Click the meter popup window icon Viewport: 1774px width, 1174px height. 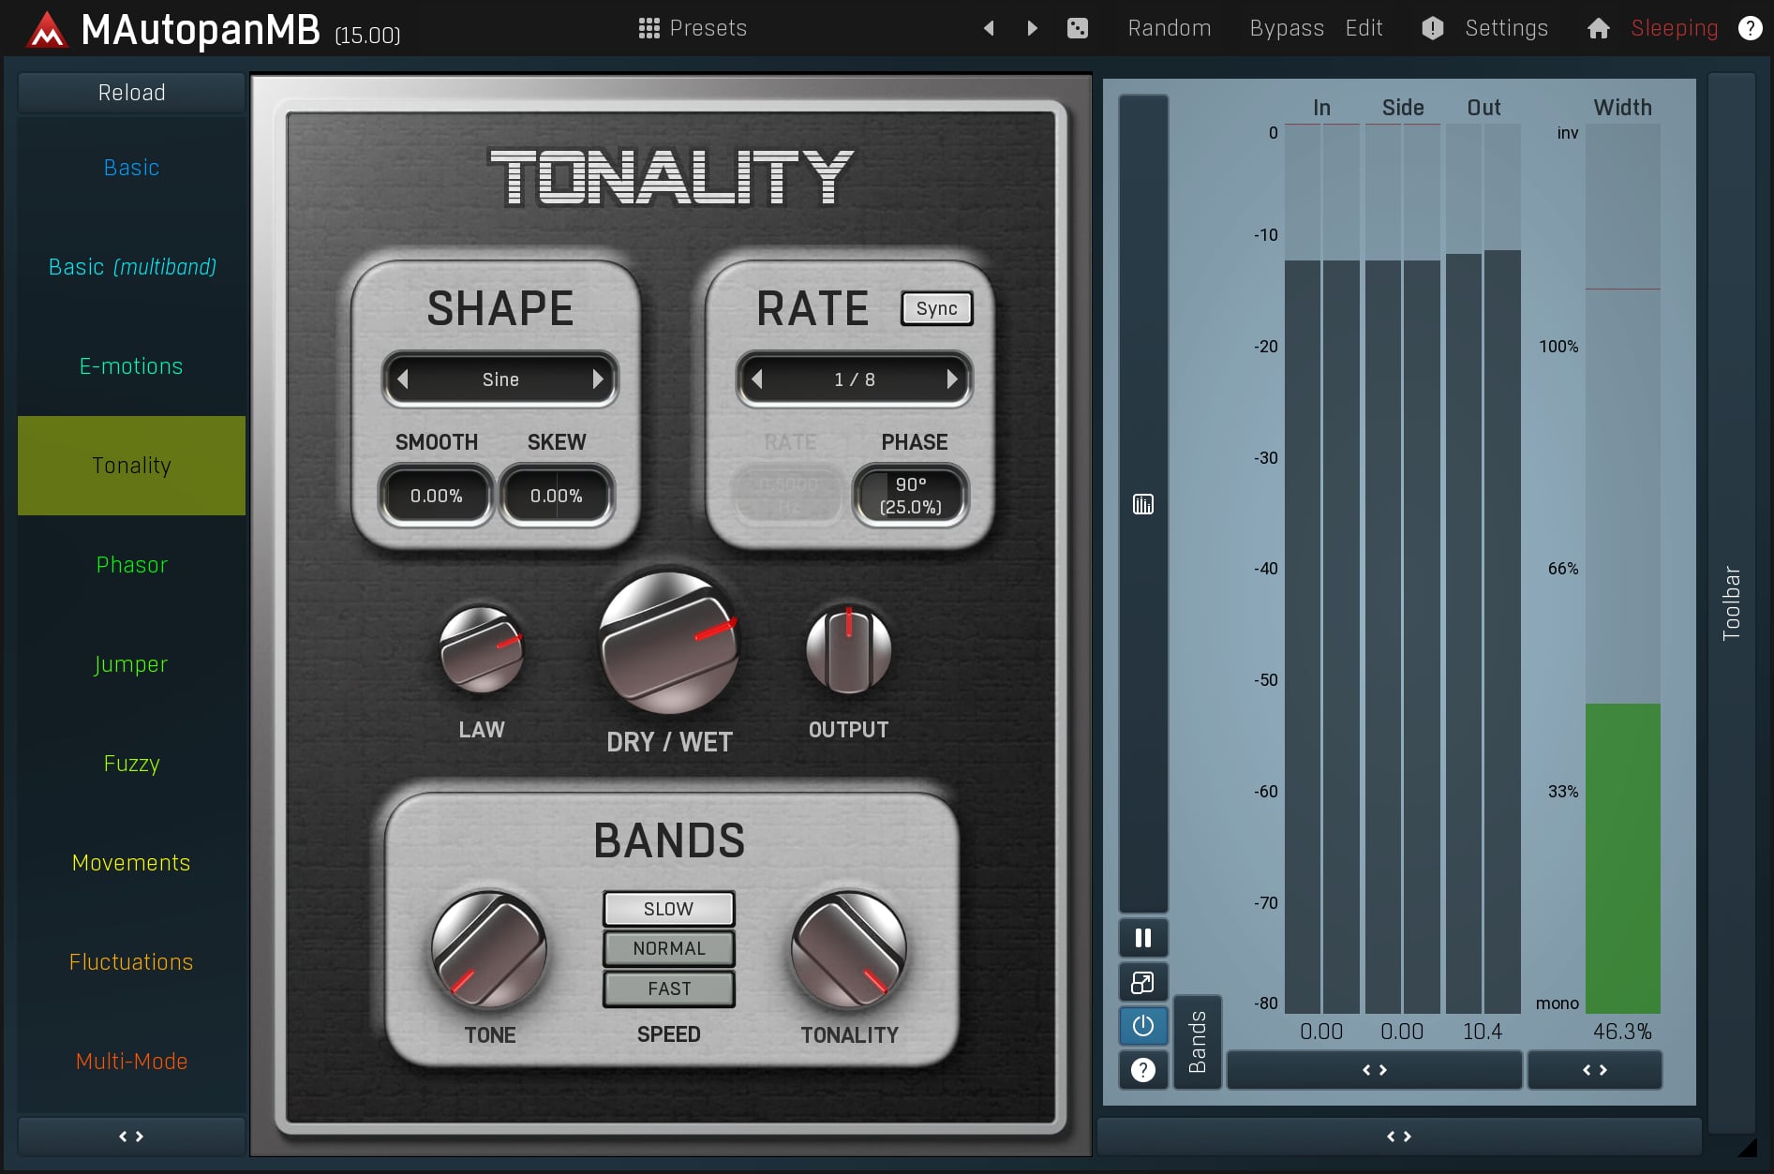coord(1142,982)
